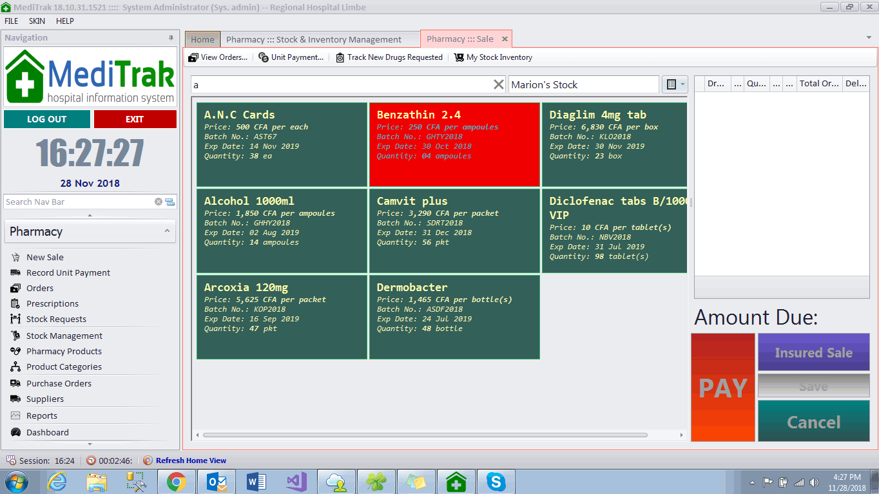The width and height of the screenshot is (879, 494).
Task: Select the Arcoxia 120mg product tile
Action: 282,317
